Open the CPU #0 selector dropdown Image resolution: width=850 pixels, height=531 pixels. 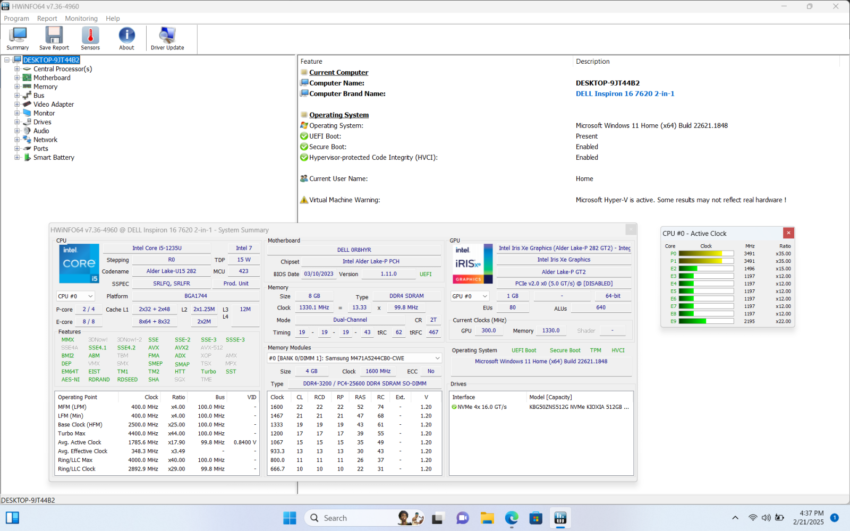(75, 296)
